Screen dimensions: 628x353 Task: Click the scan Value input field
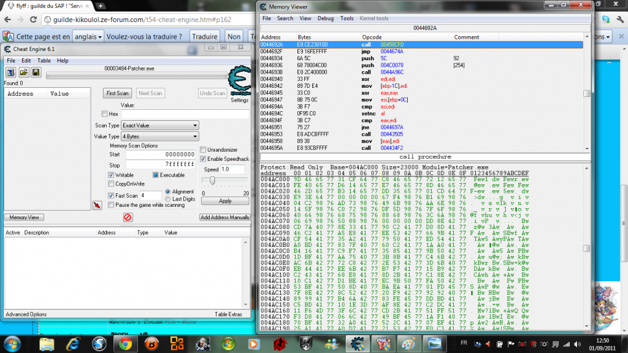coord(185,114)
